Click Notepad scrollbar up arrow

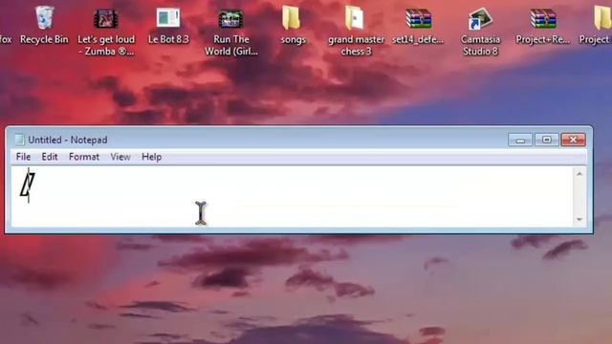pyautogui.click(x=579, y=174)
